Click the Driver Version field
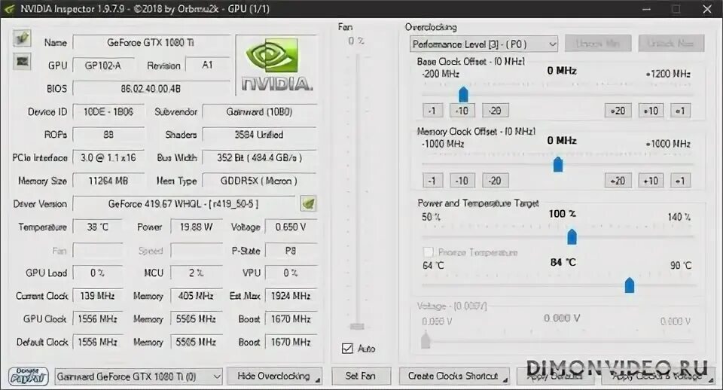This screenshot has height=390, width=723. coord(184,204)
